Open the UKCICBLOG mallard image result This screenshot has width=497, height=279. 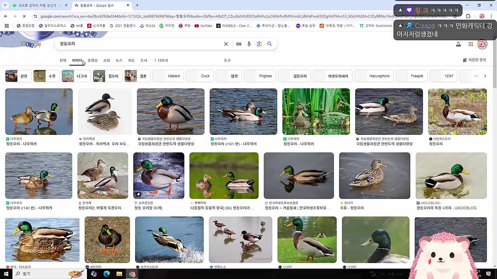[x=451, y=176]
